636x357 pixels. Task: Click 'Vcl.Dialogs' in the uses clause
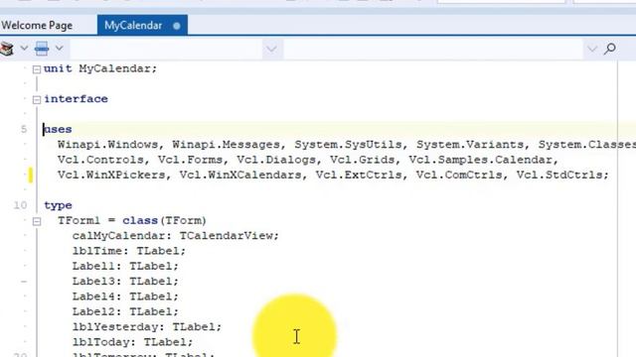[276, 160]
